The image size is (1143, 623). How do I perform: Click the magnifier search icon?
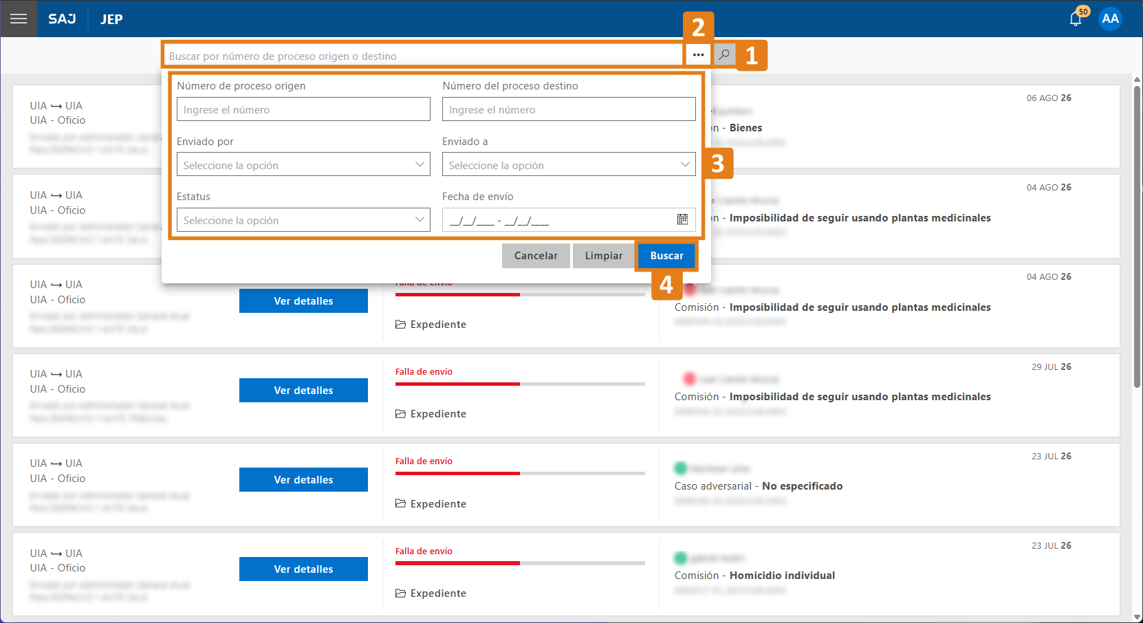coord(724,54)
